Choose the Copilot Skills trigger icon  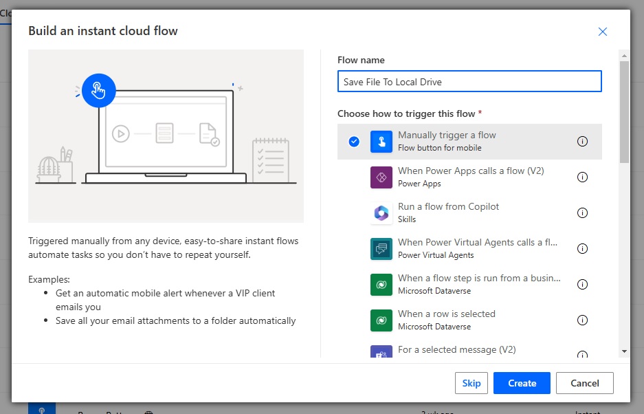click(x=381, y=213)
